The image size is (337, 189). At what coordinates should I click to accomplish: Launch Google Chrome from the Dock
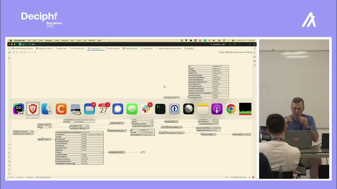[231, 109]
